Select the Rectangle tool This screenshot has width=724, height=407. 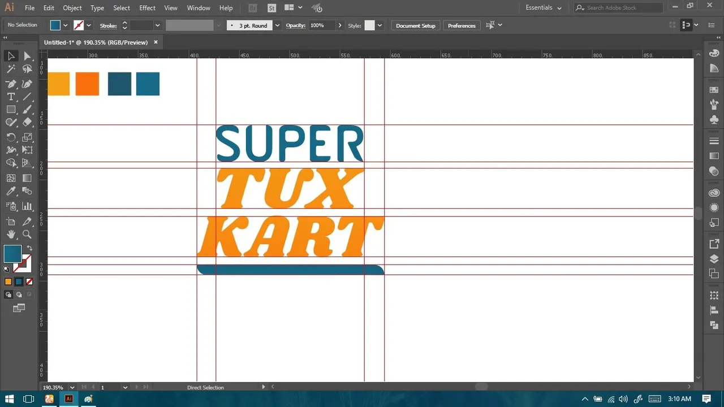11,110
